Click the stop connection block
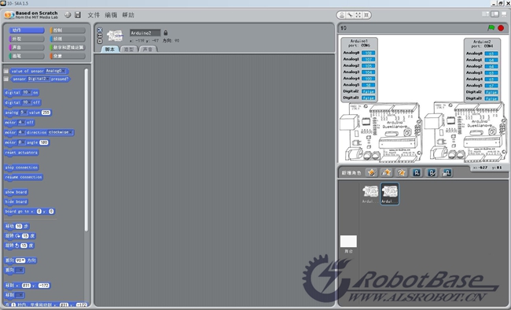This screenshot has height=310, width=511. tap(21, 168)
